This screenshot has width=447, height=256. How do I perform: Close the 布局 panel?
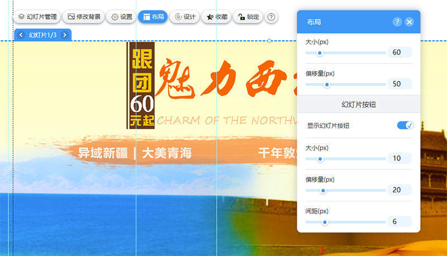(410, 22)
